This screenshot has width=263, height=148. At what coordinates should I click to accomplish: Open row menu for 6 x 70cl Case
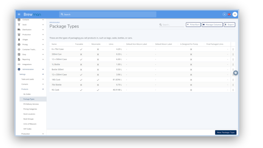233,49
